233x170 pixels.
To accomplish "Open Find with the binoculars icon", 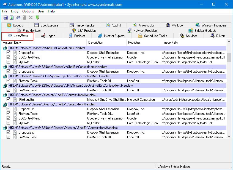I will coord(18,18).
